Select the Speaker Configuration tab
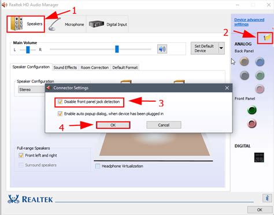The width and height of the screenshot is (274, 215). click(x=31, y=67)
